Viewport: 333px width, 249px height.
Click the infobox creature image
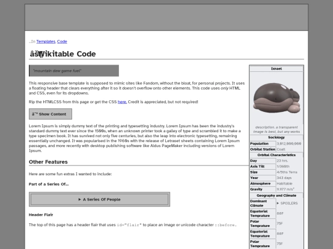pos(276,98)
